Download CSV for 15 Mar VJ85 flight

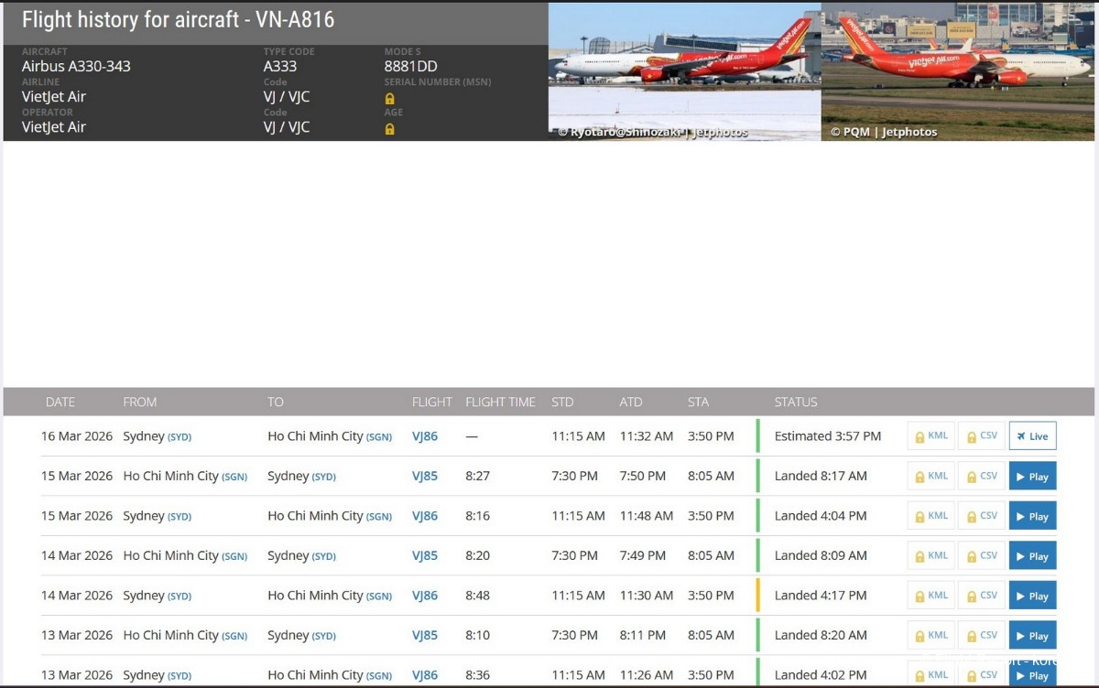point(982,477)
